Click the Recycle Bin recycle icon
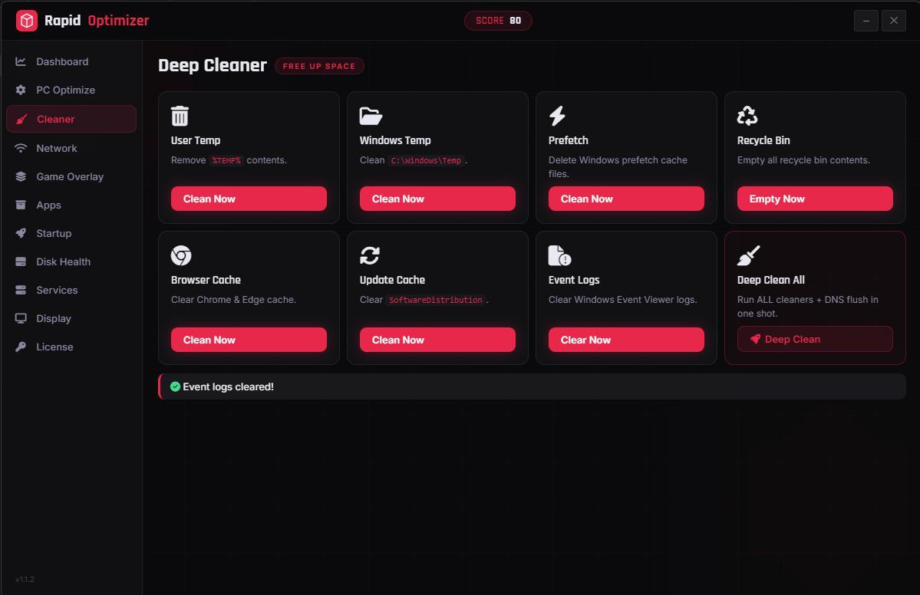 [x=747, y=116]
